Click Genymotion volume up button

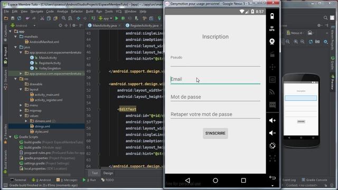pyautogui.click(x=273, y=120)
